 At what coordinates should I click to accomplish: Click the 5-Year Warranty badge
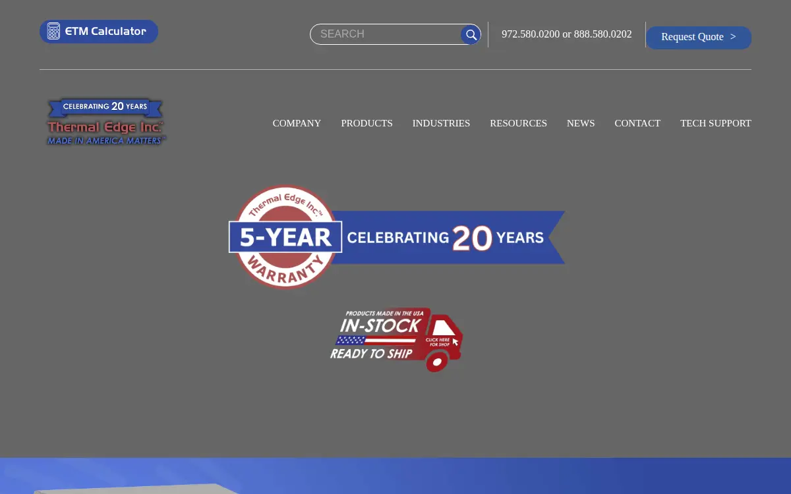click(285, 237)
